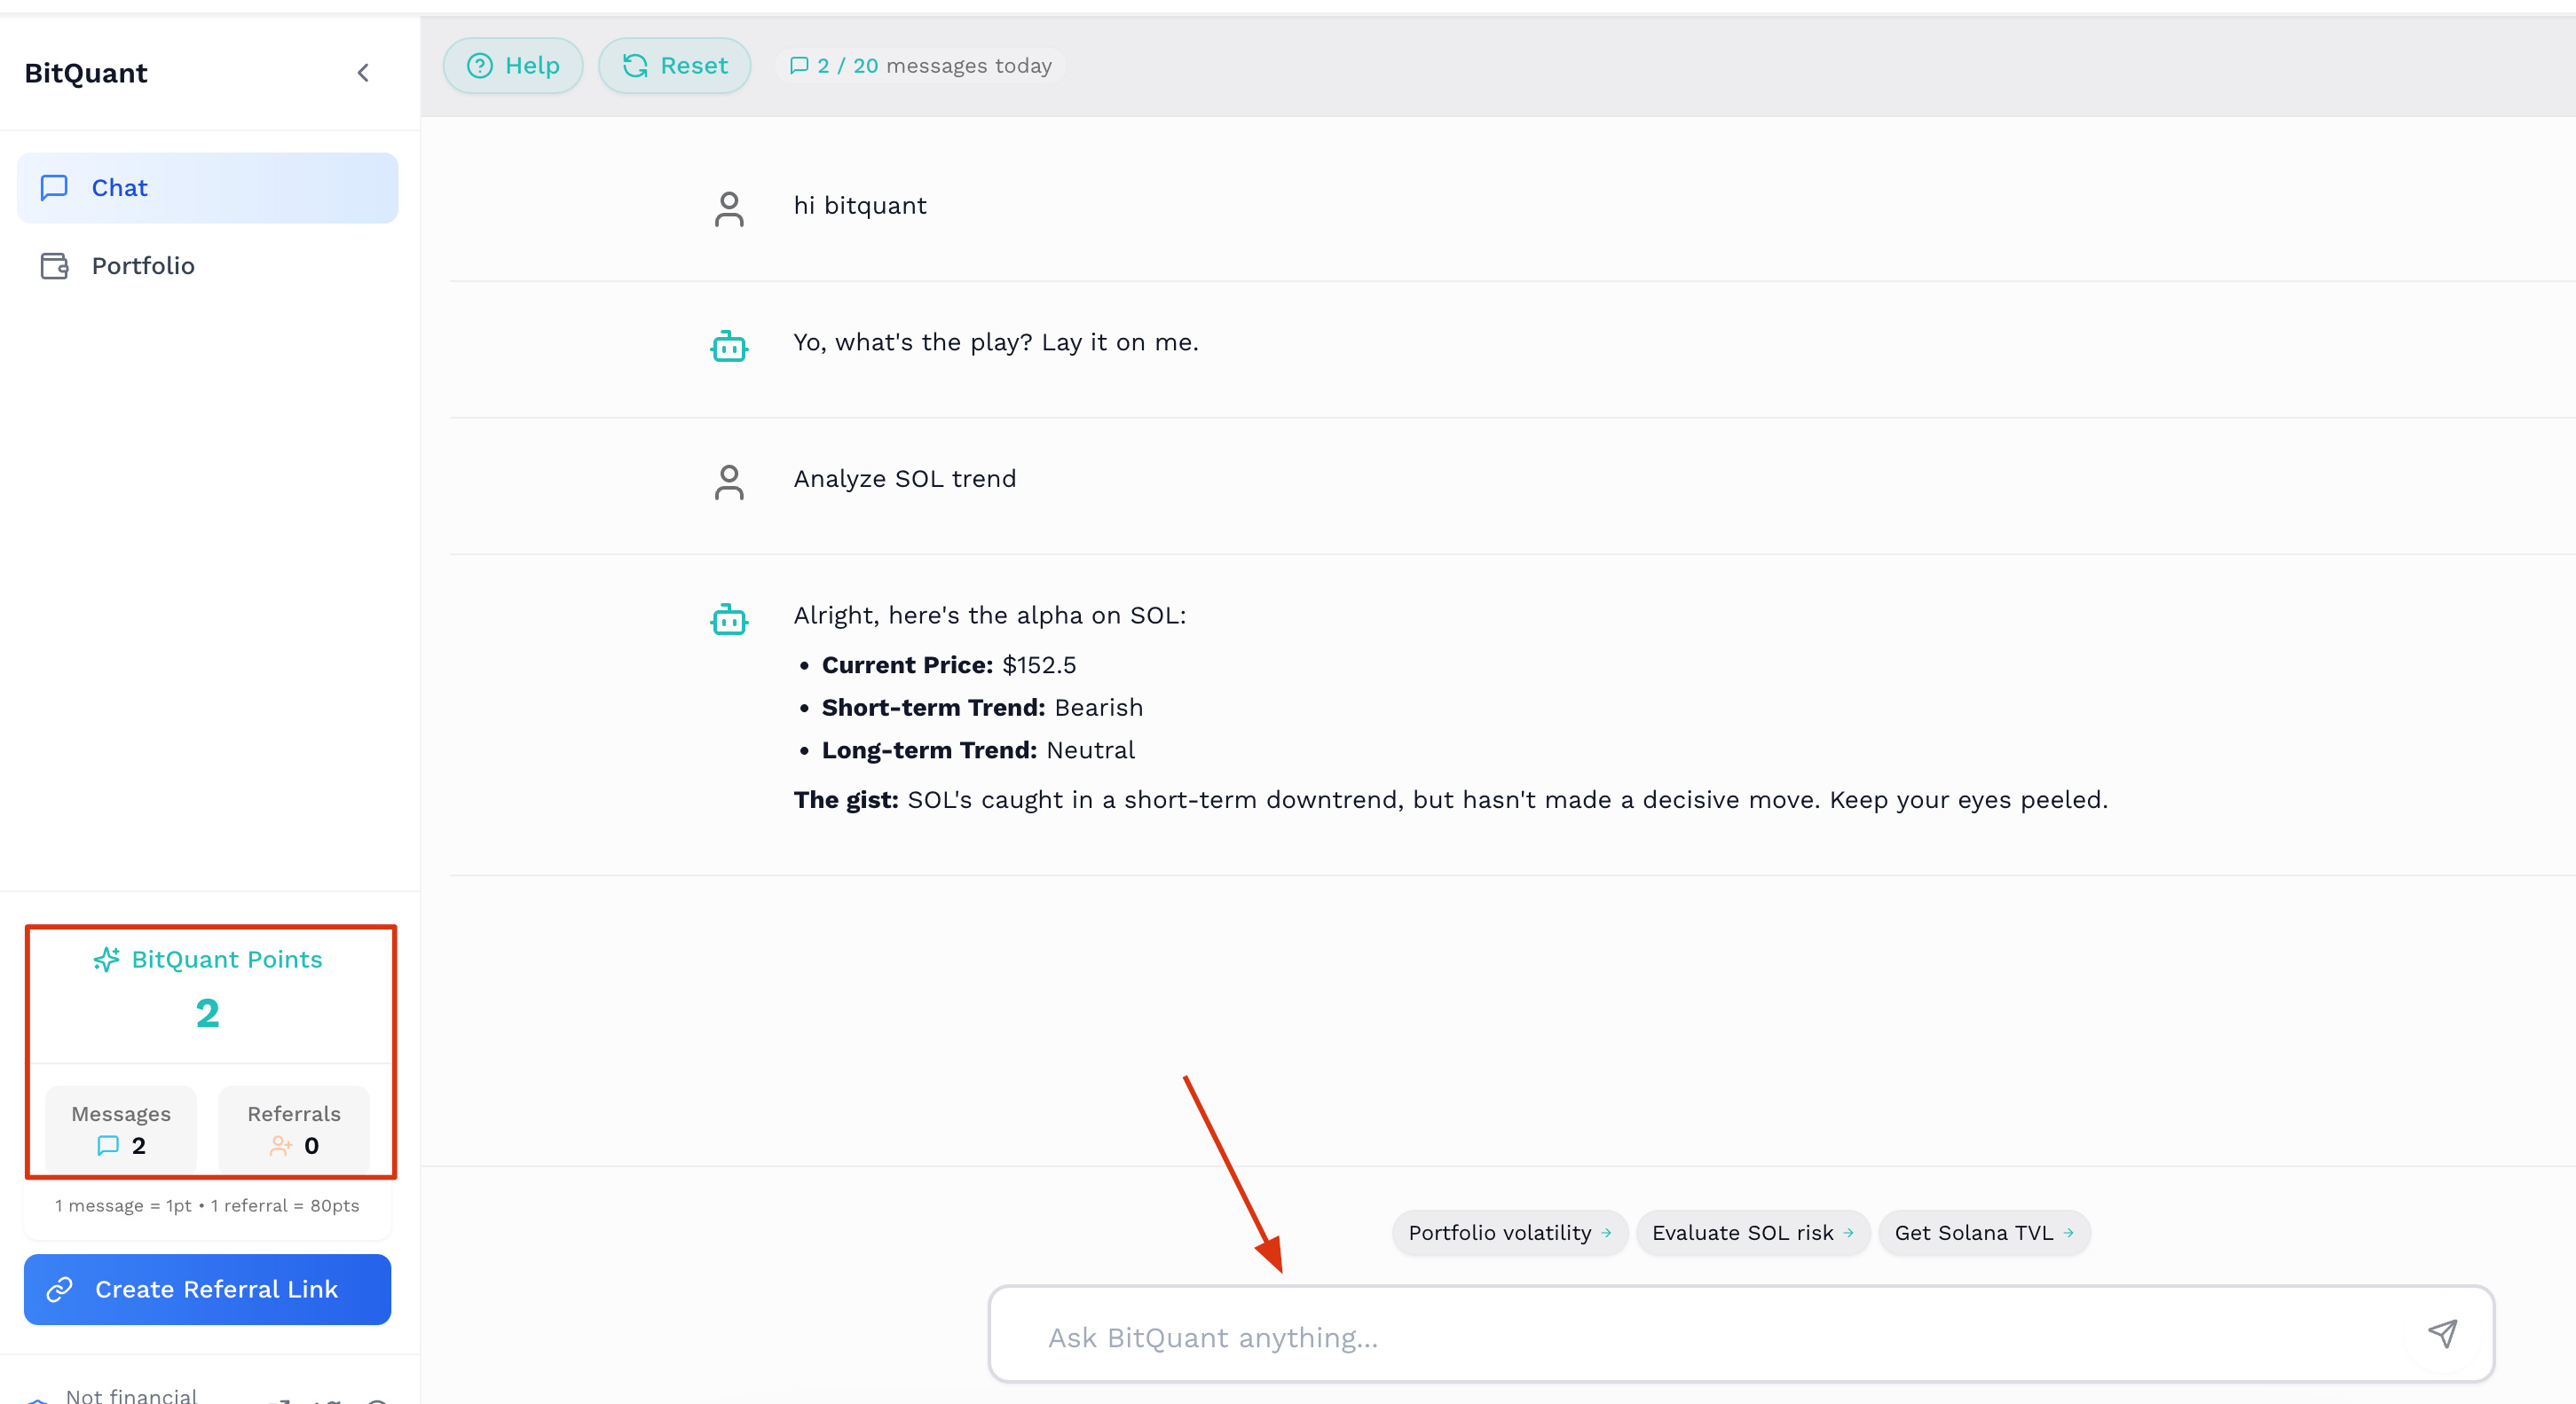Screen dimensions: 2576x1404
Task: Select the 'Evaluate SOL risk' suggestion chip
Action: tap(1752, 1233)
